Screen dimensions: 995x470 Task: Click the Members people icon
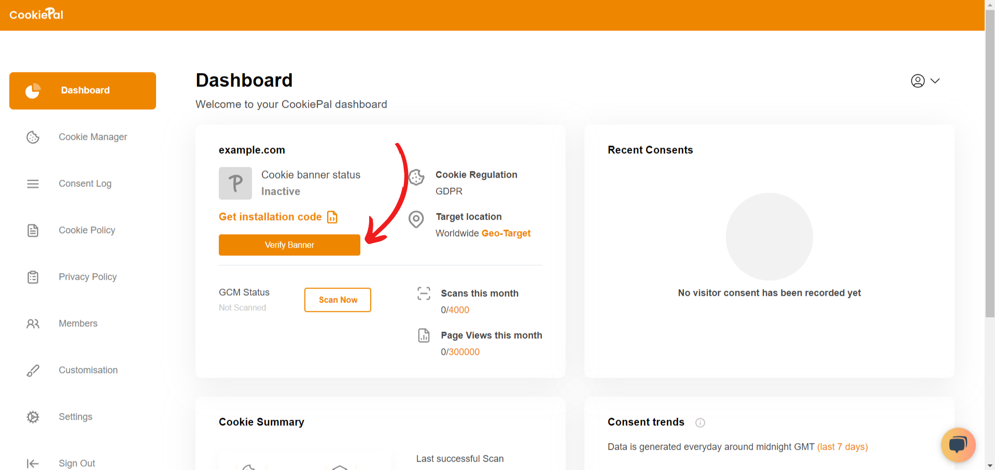coord(33,323)
